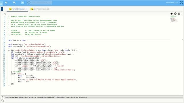Click the 'let upgradeable = JSON.parse' line
This screenshot has height=103, width=184.
click(x=42, y=54)
